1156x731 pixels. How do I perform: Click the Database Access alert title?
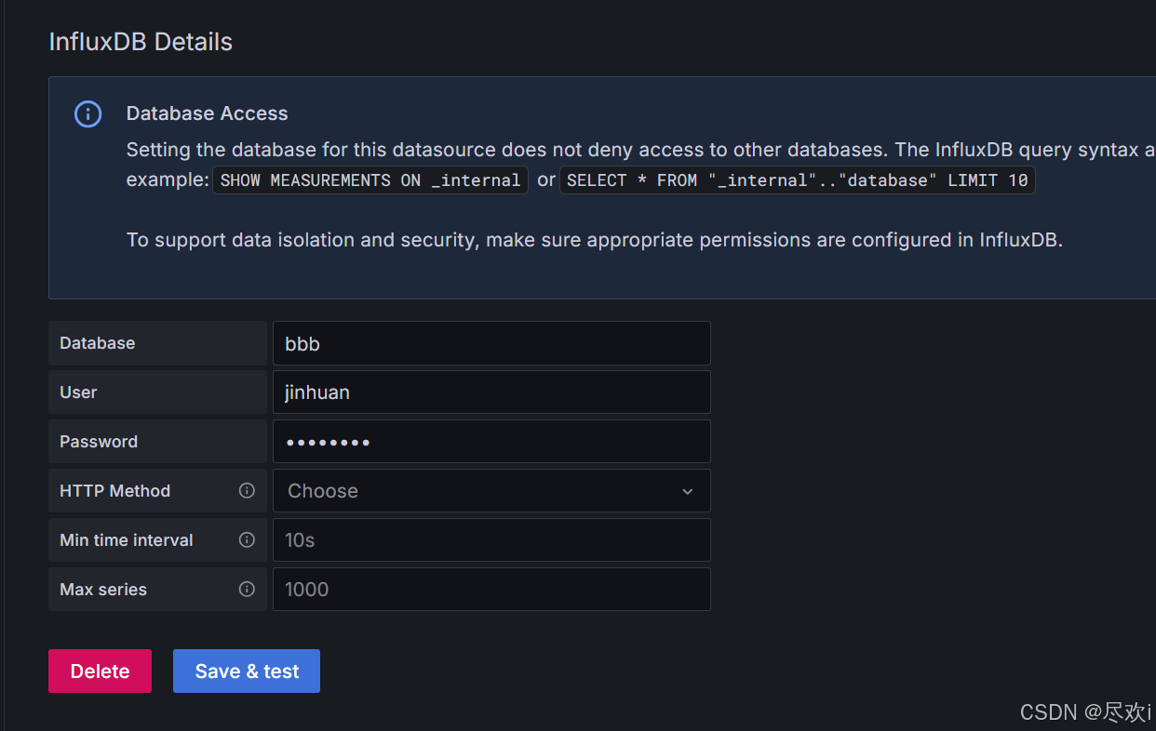207,113
